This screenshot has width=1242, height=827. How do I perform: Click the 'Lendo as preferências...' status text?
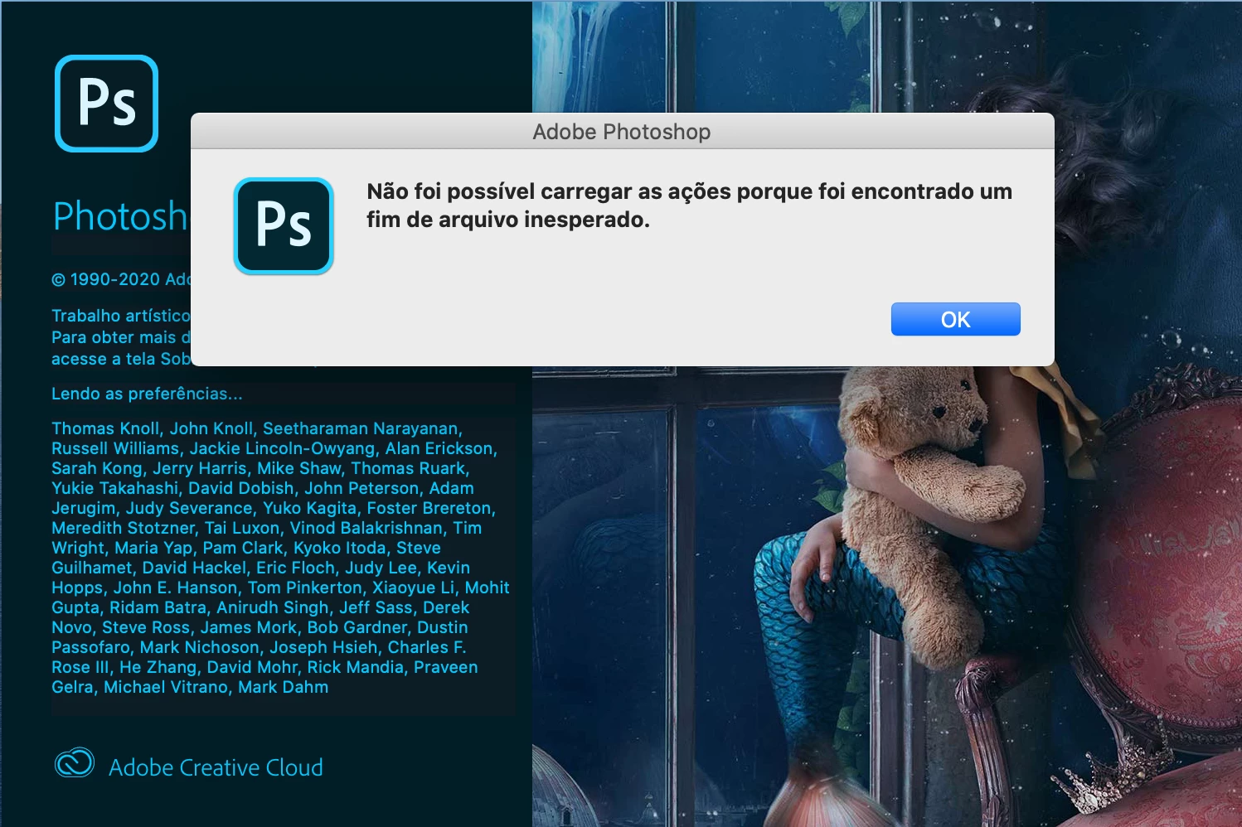[147, 394]
